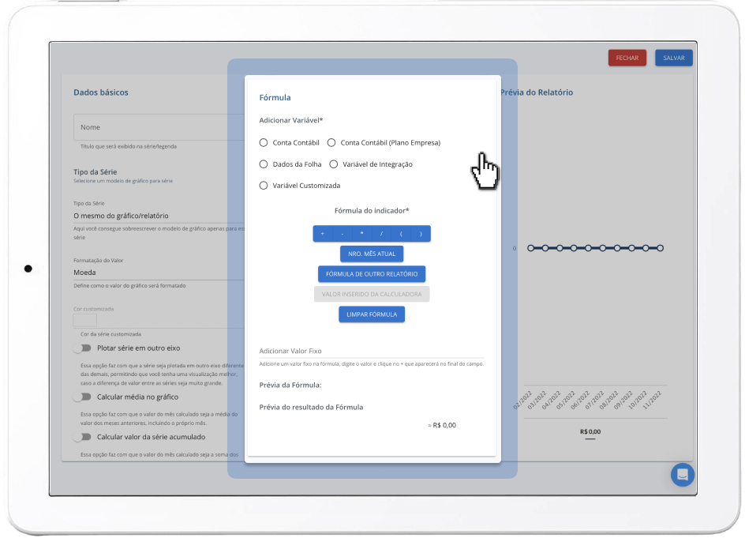
Task: Click the Prévia do Relatório heading
Action: [537, 92]
